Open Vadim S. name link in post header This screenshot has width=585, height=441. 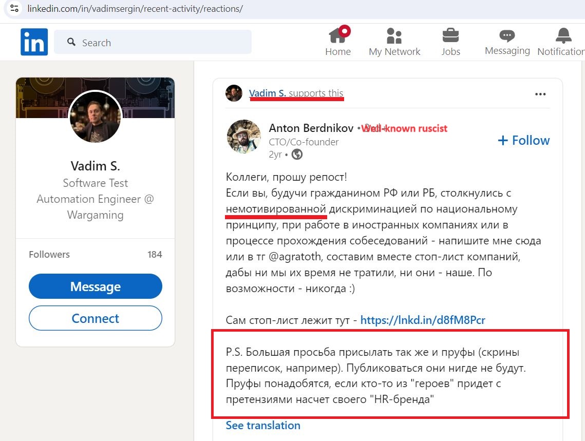pyautogui.click(x=268, y=93)
